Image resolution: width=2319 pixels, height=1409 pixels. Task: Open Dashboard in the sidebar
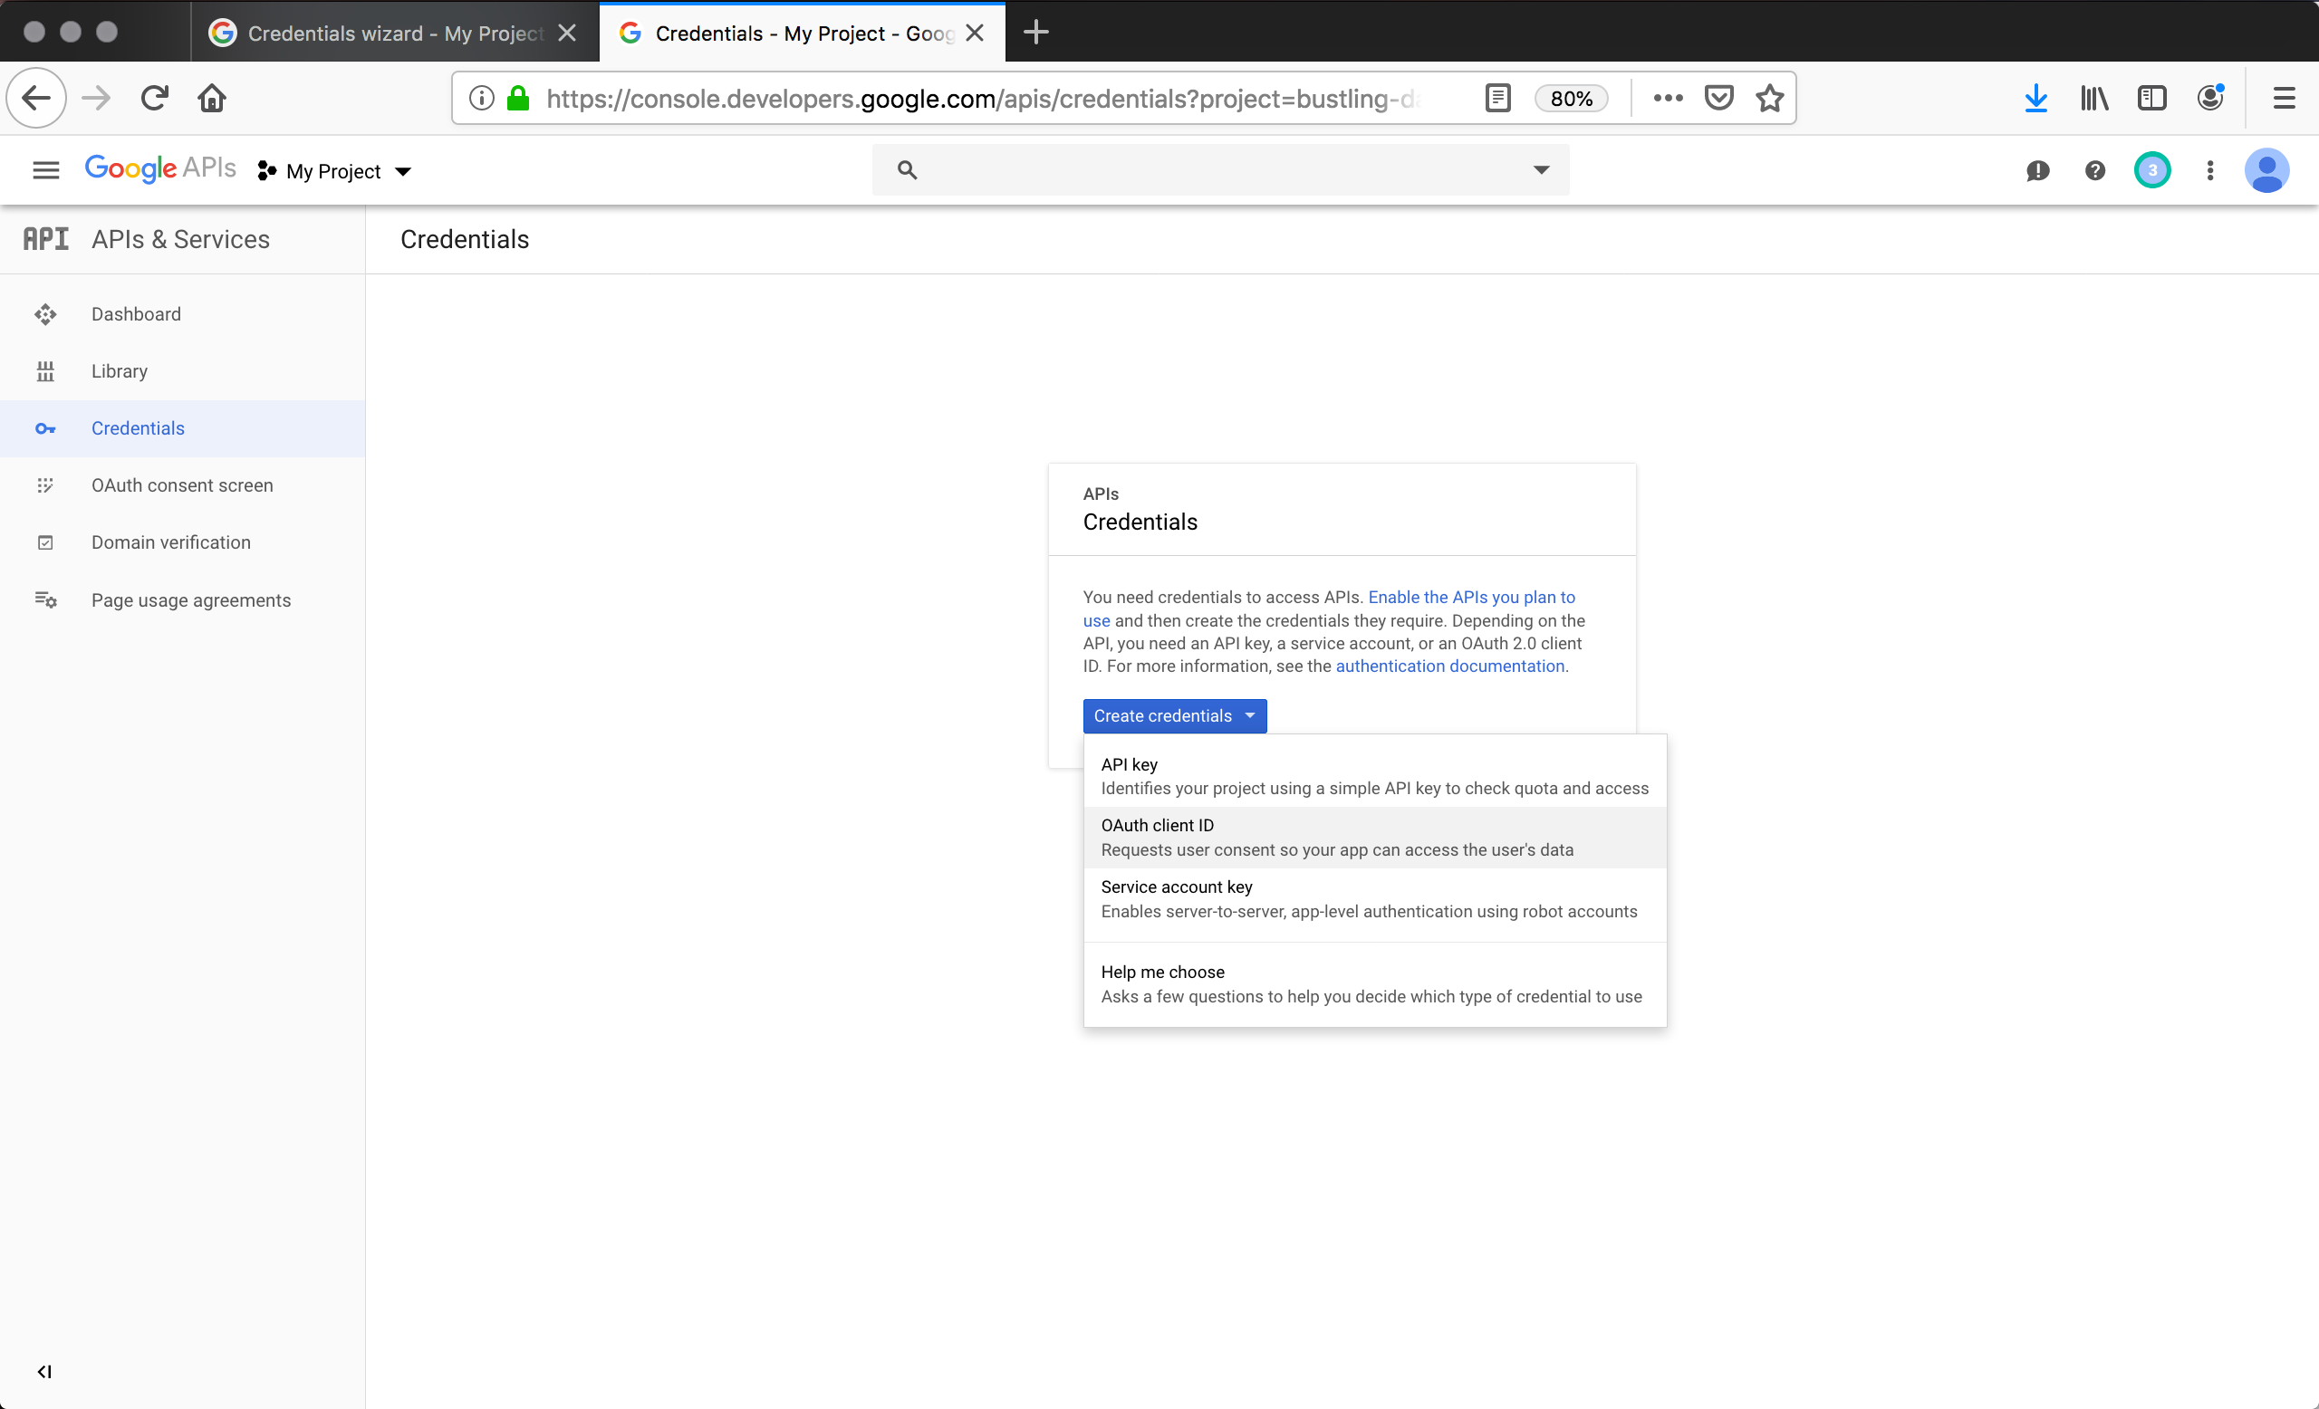pyautogui.click(x=183, y=314)
